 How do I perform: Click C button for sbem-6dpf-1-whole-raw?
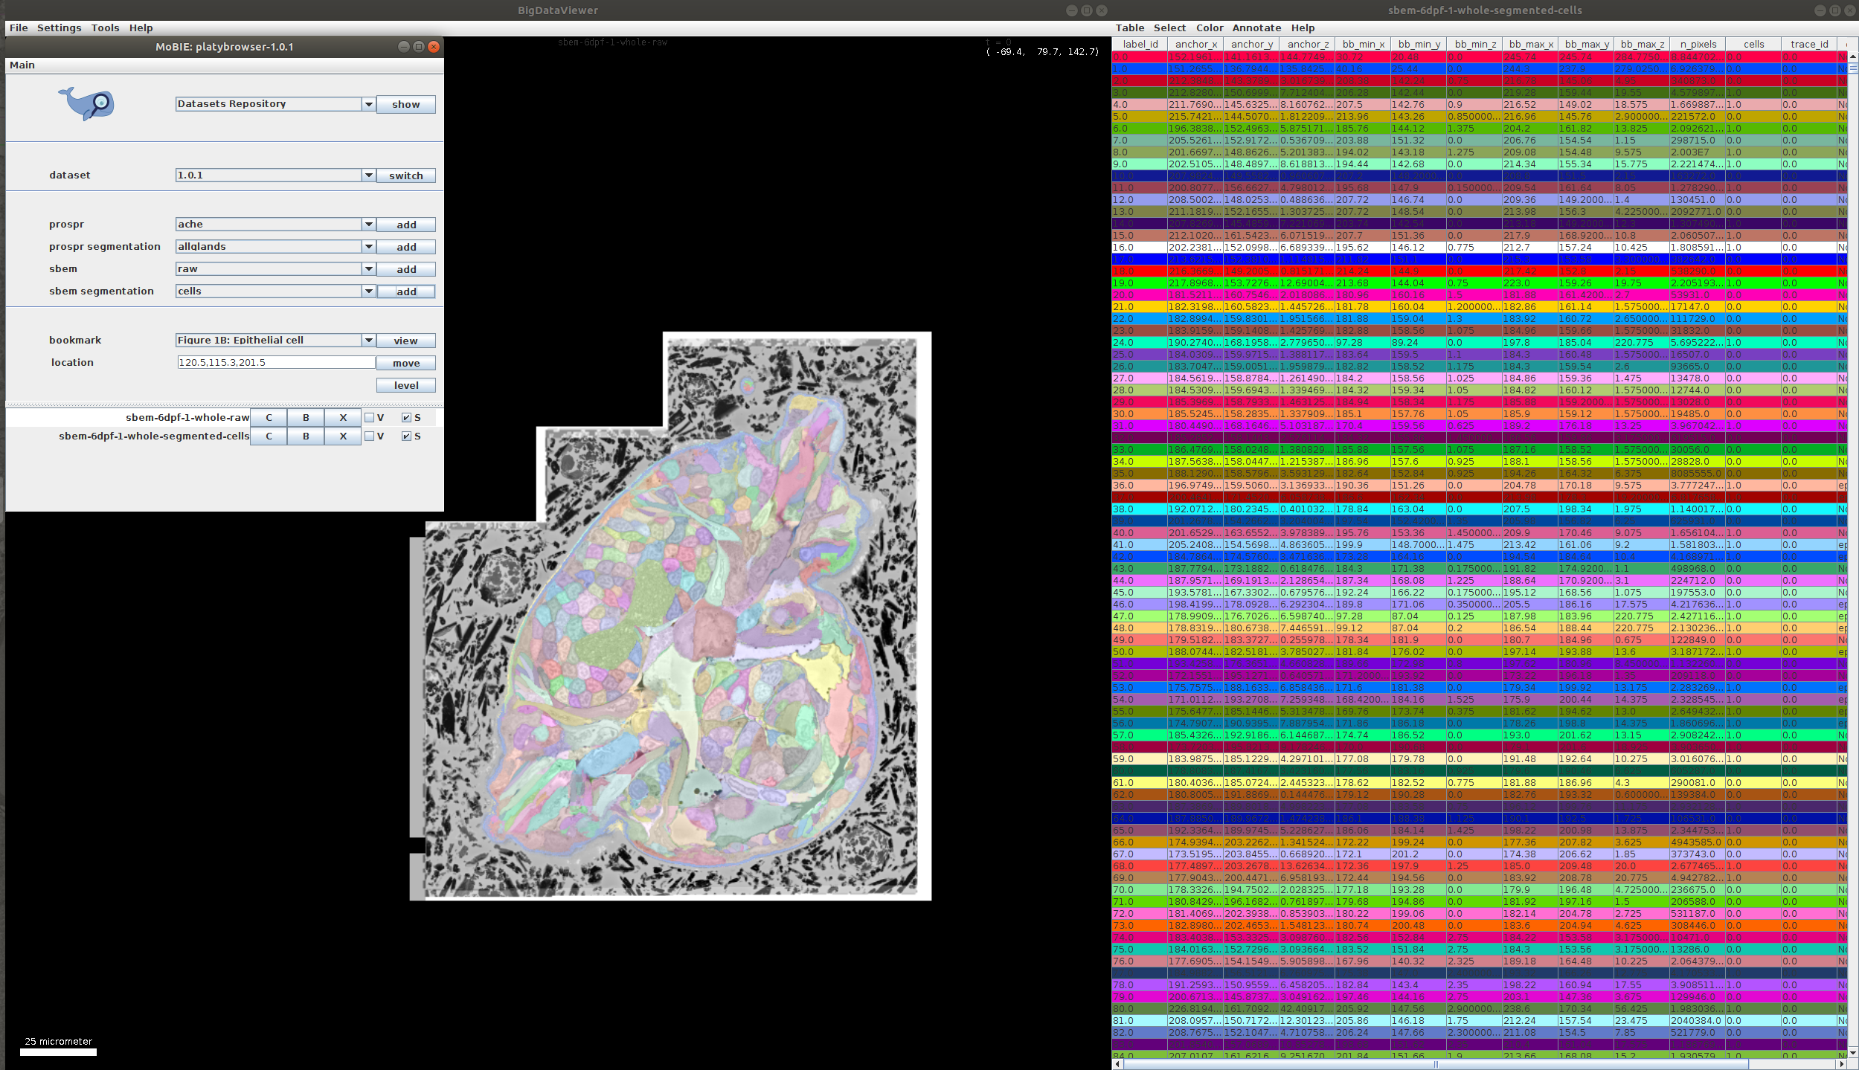[x=269, y=418]
